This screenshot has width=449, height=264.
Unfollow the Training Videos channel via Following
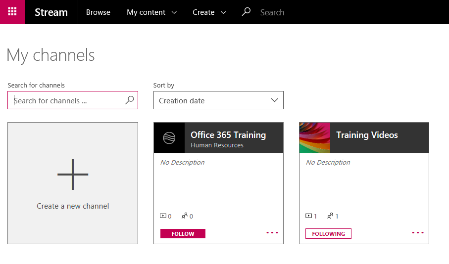(x=328, y=234)
